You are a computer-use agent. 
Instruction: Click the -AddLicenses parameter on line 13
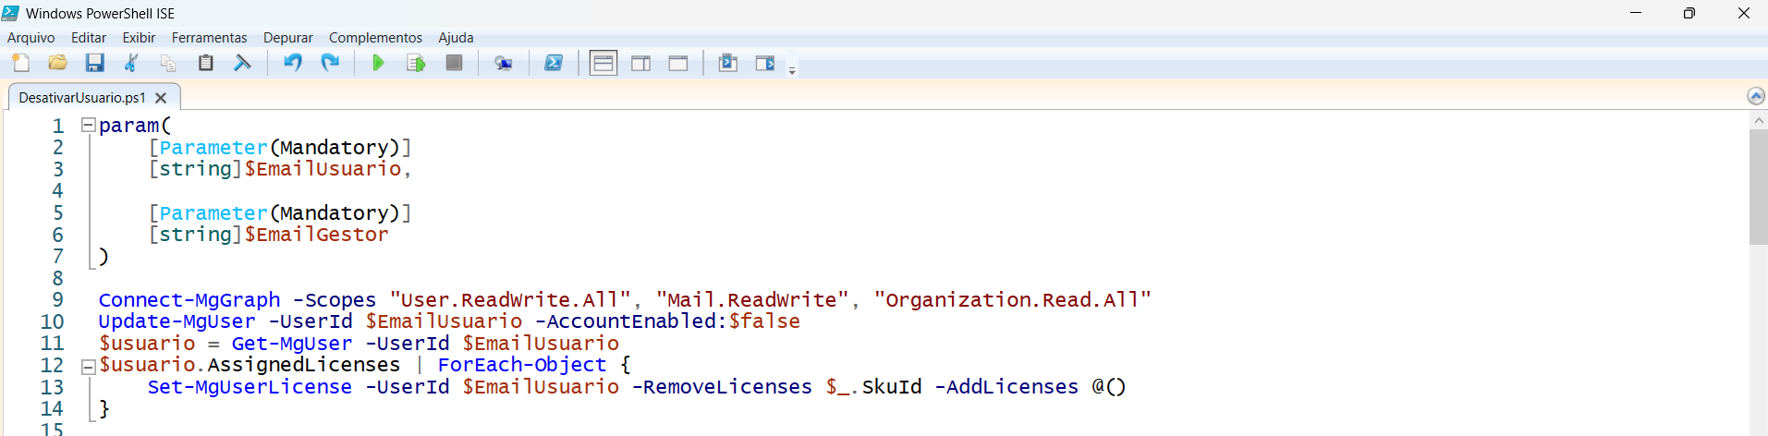point(1006,387)
